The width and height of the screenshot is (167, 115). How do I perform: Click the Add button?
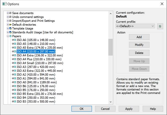[x=139, y=37]
